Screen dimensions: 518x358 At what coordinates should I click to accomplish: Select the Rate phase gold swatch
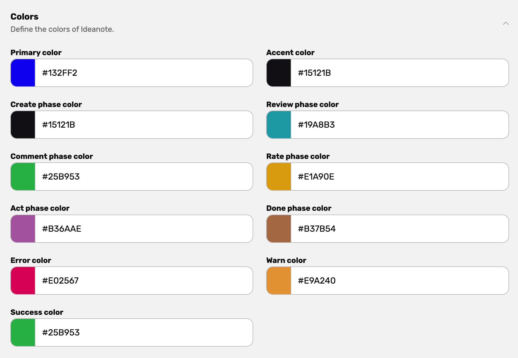click(279, 176)
